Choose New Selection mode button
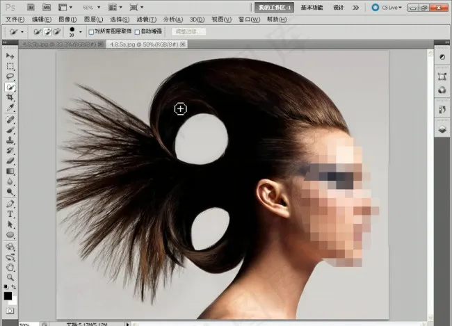 tap(37, 32)
